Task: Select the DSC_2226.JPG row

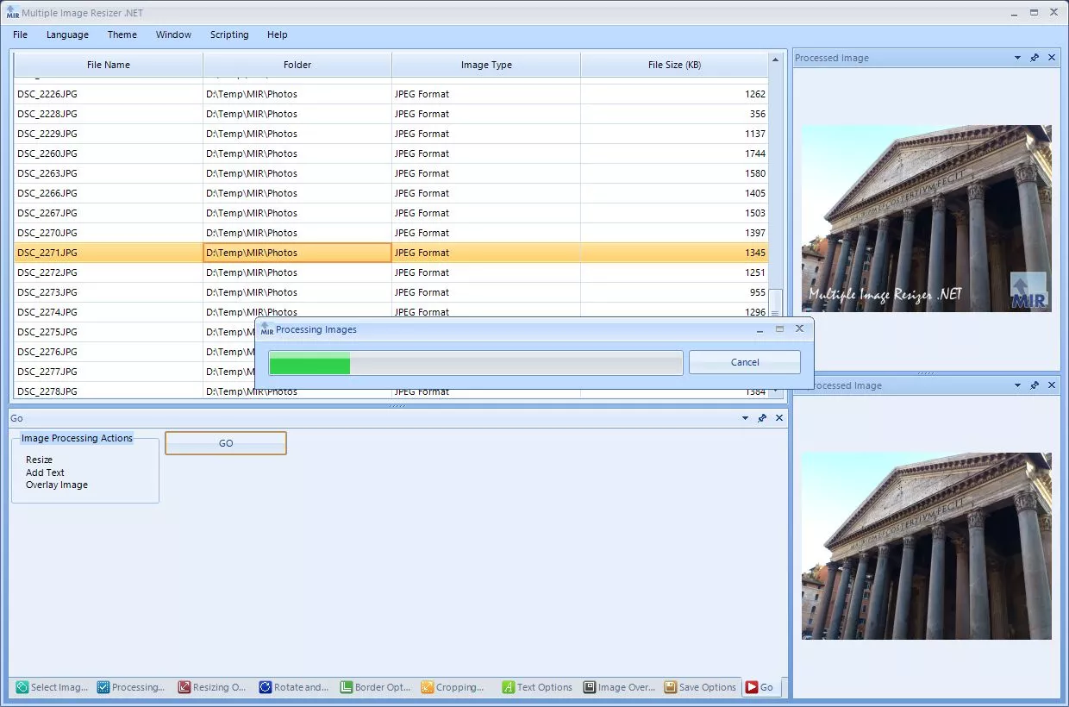Action: (391, 94)
